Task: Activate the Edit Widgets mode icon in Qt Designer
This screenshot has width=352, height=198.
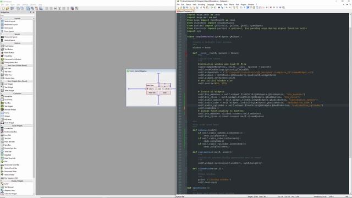Action: pyautogui.click(x=28, y=8)
